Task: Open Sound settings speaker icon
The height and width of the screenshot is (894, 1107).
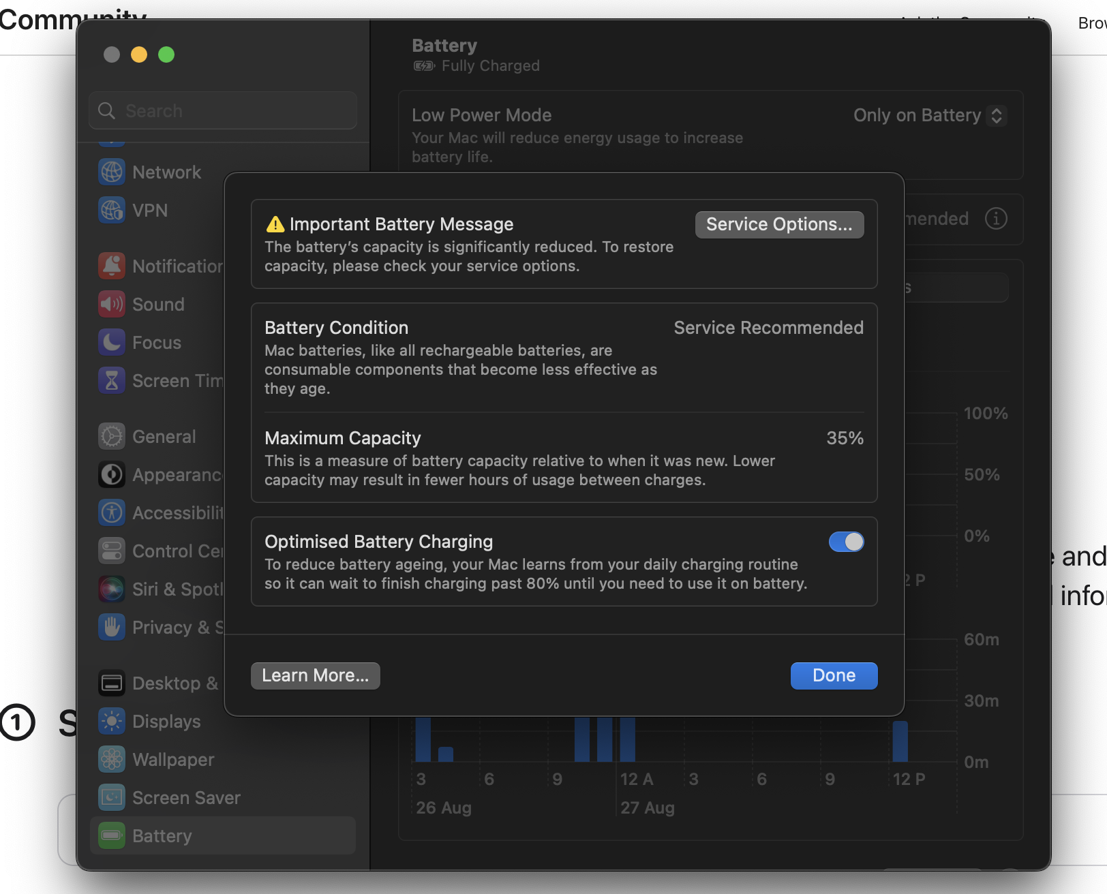Action: tap(112, 304)
